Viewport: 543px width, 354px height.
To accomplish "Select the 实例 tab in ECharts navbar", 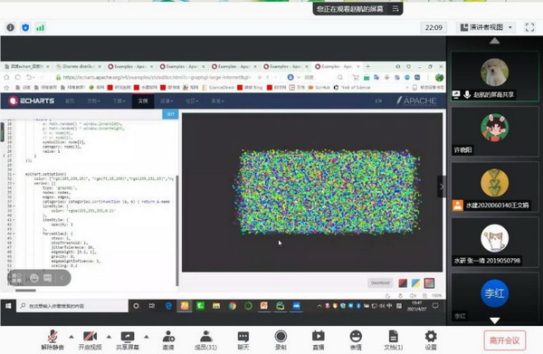I will click(x=143, y=100).
